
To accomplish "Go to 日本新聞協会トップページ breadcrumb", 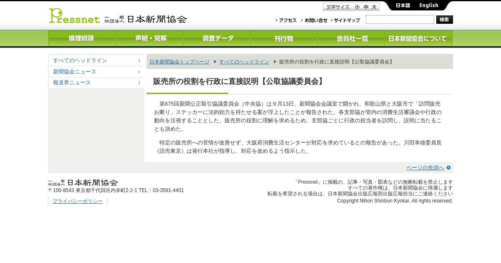I will [x=180, y=62].
